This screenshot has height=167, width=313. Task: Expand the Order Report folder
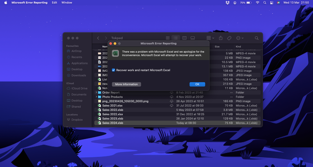(x=96, y=92)
